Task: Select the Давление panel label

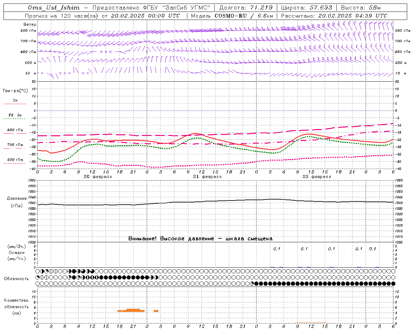Action: pos(17,199)
